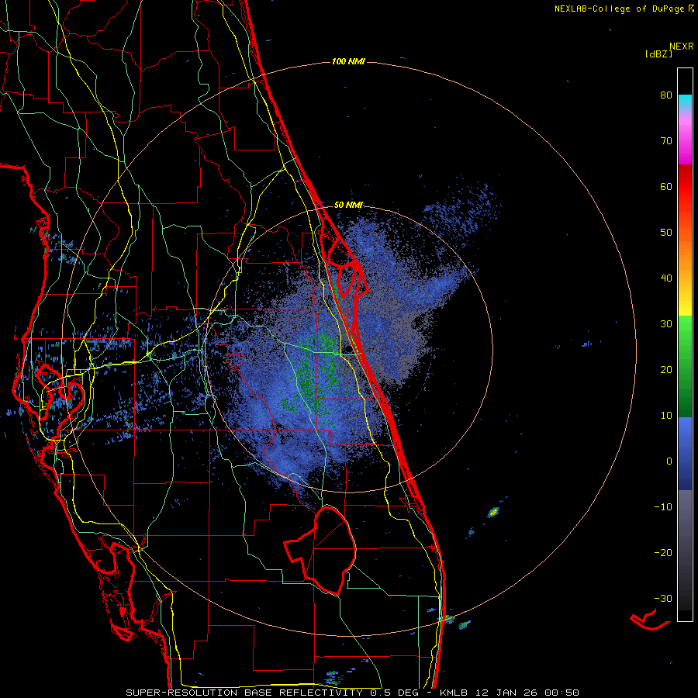Screen dimensions: 698x698
Task: Click the 0 value on the dBZ scale
Action: click(669, 461)
